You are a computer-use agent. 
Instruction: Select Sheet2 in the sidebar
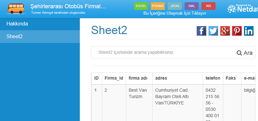coord(40,37)
